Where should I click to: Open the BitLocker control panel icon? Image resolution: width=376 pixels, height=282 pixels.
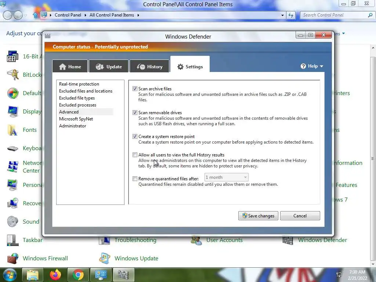12,75
